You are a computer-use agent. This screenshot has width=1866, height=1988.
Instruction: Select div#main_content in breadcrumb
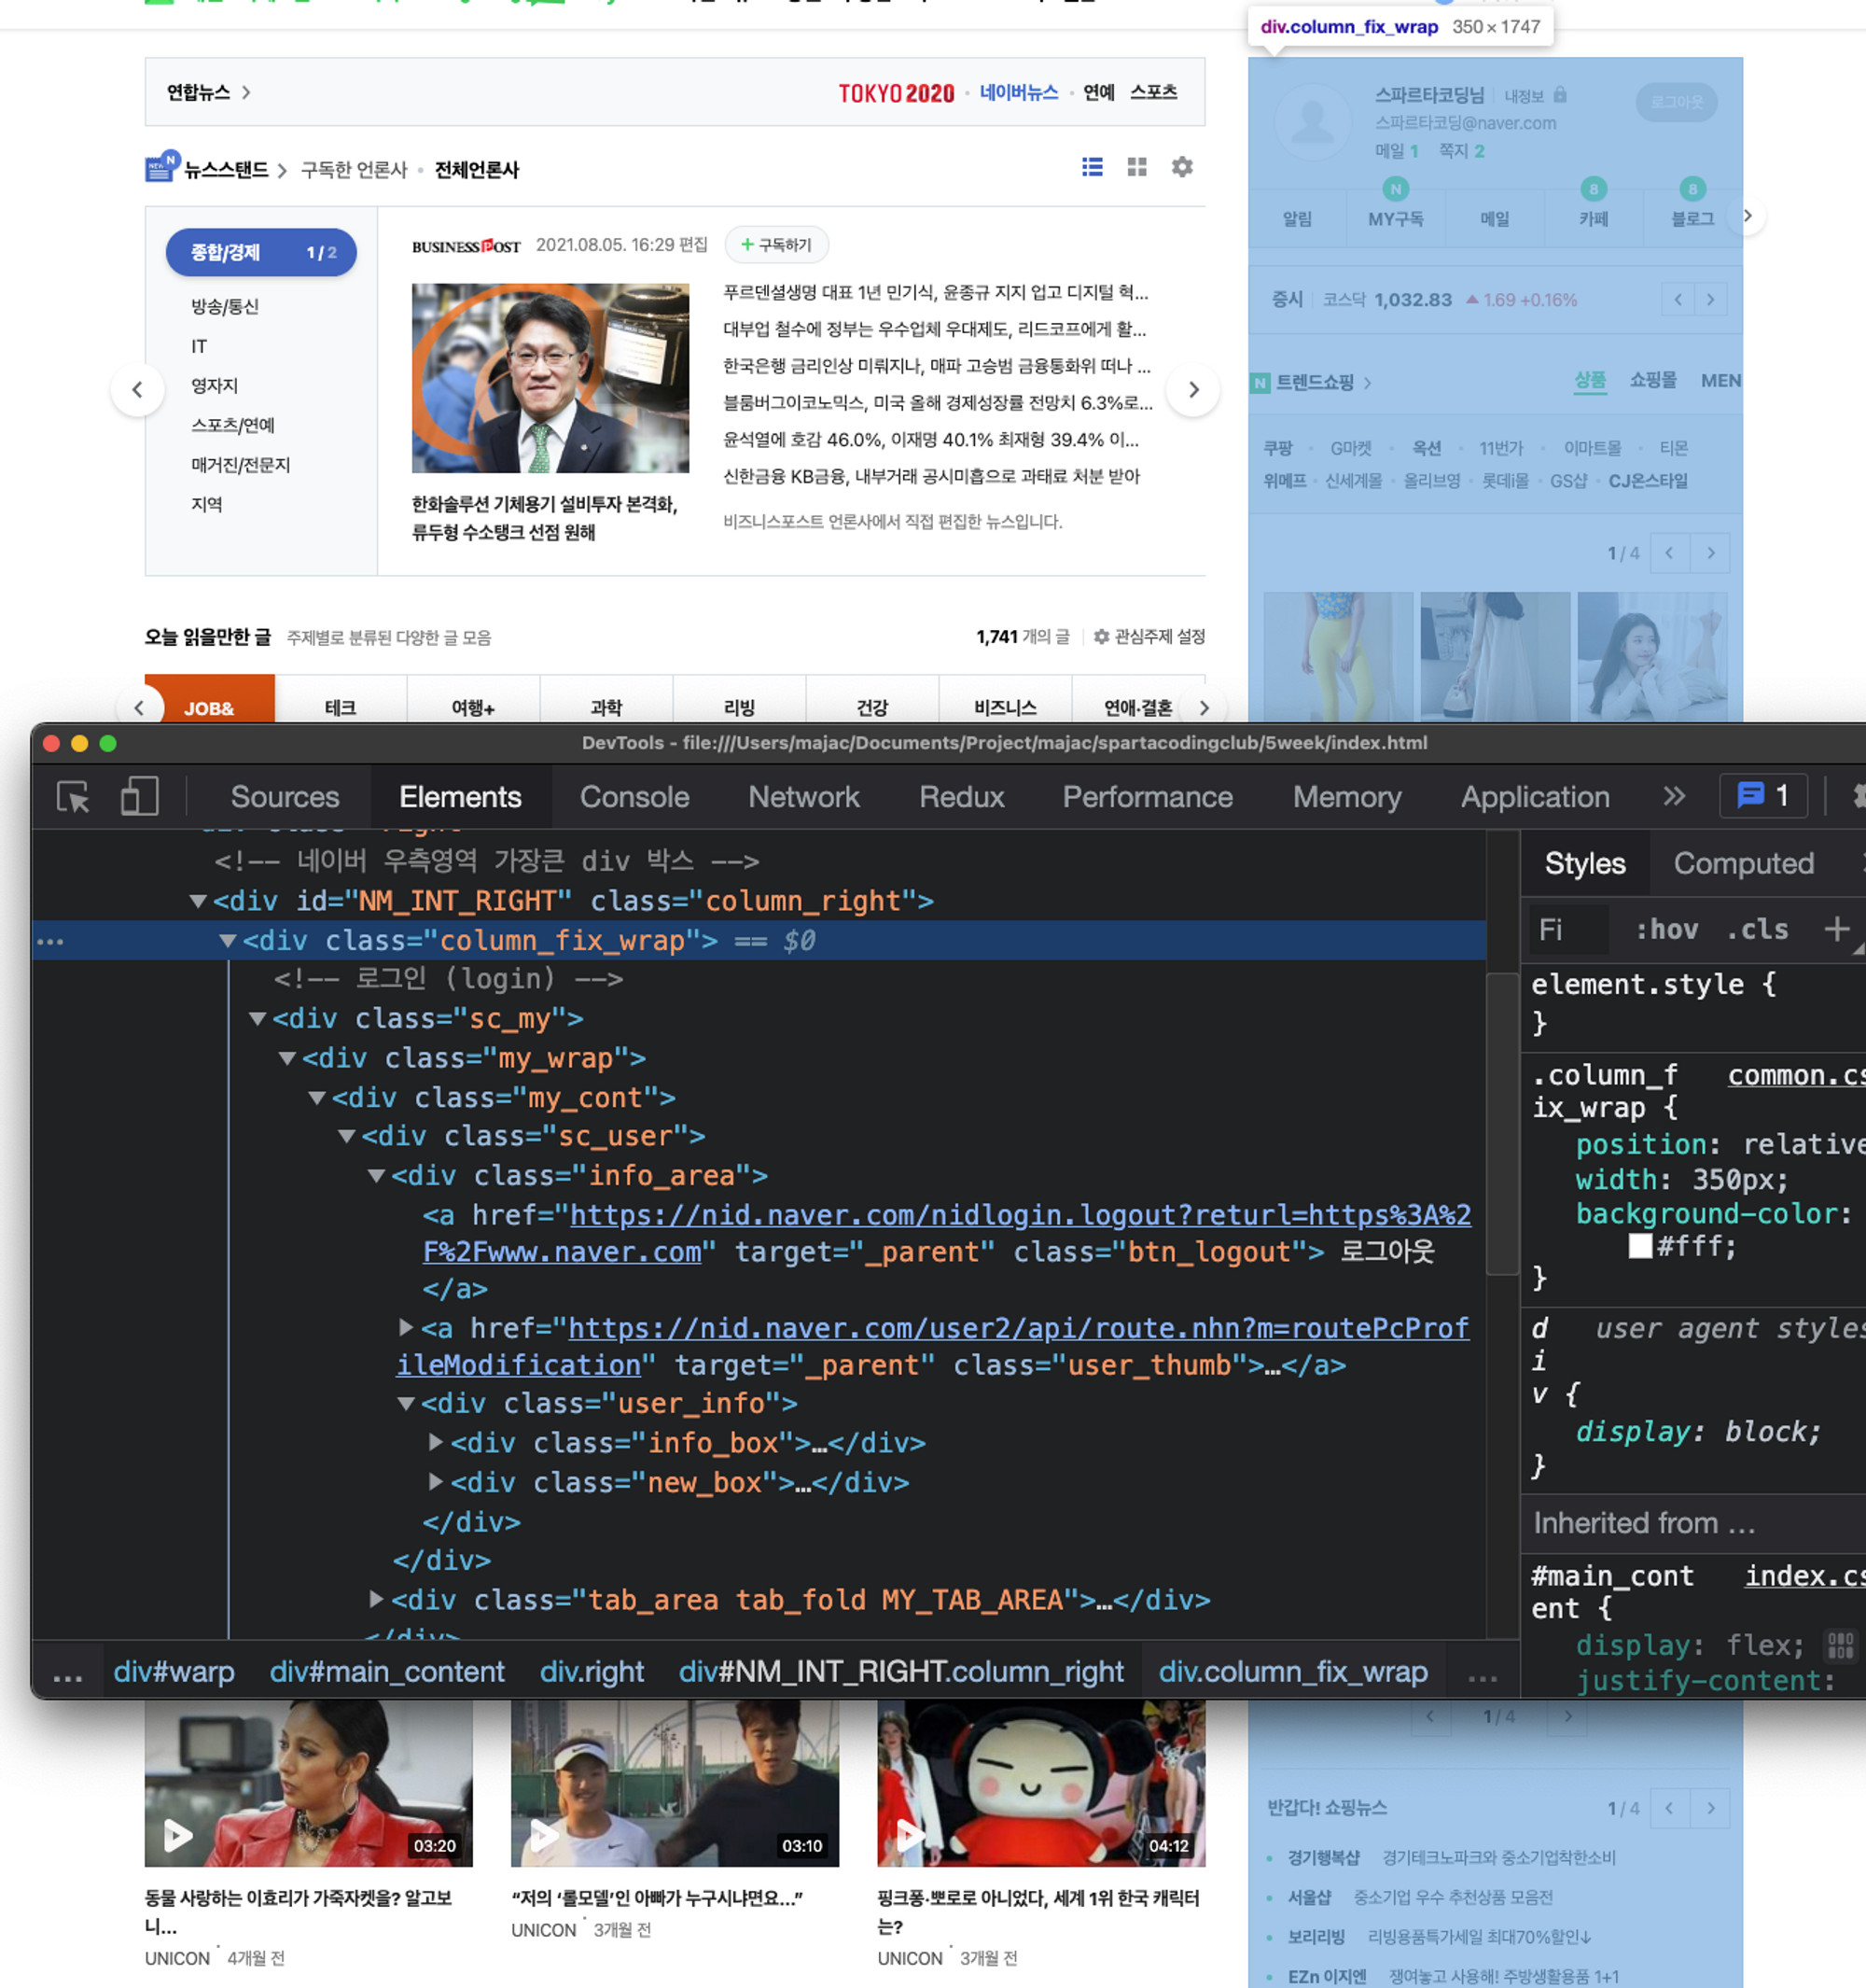click(387, 1672)
